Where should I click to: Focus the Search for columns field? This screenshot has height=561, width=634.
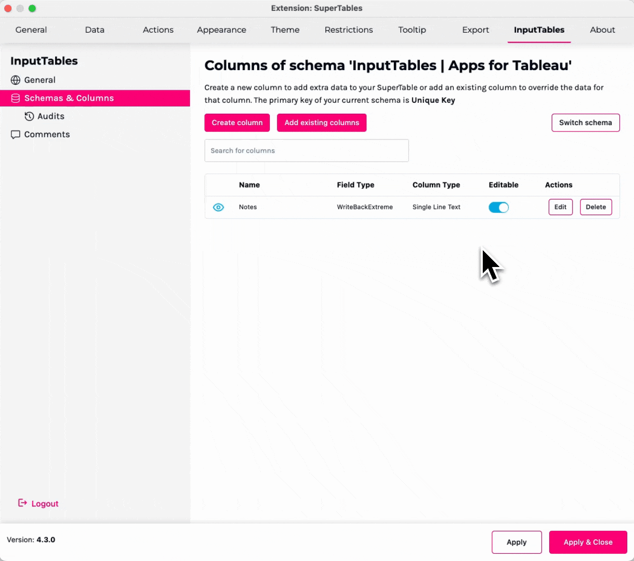coord(307,151)
